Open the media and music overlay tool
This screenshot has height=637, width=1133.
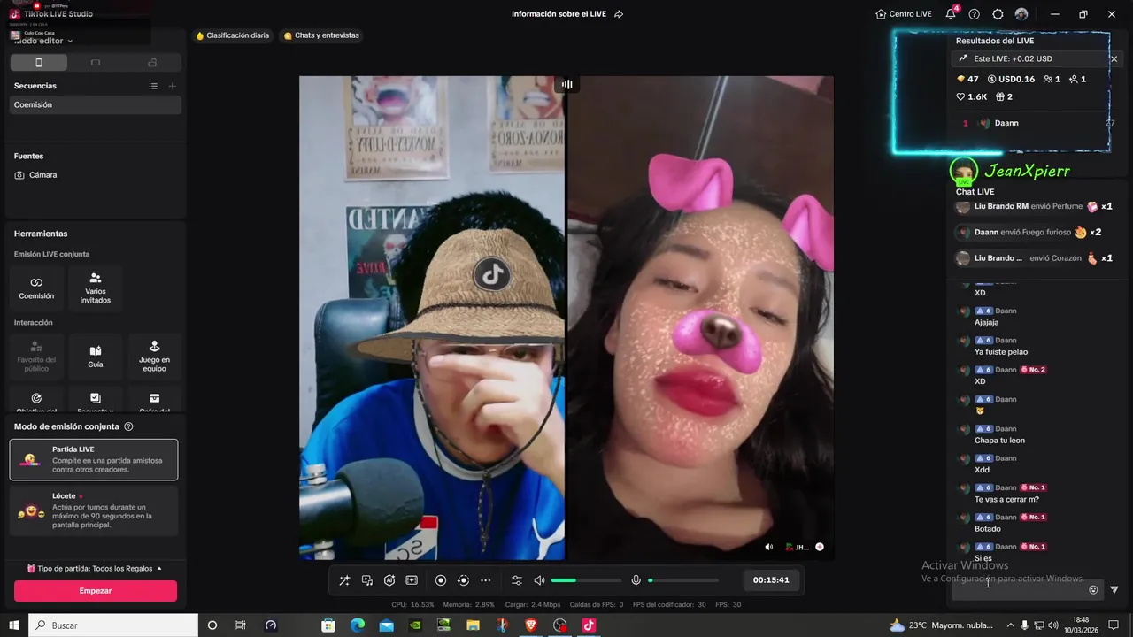[x=367, y=580]
